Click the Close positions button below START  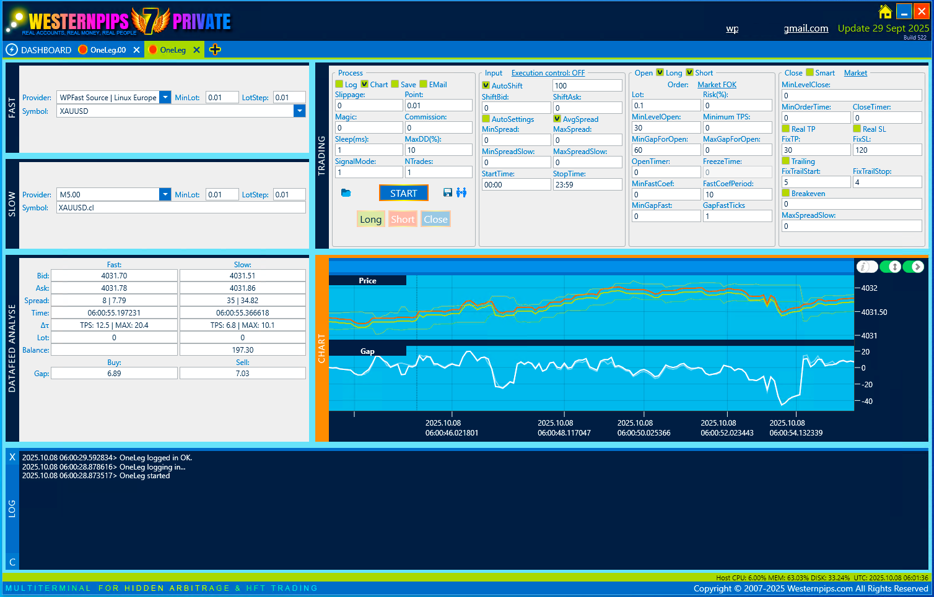click(x=435, y=219)
